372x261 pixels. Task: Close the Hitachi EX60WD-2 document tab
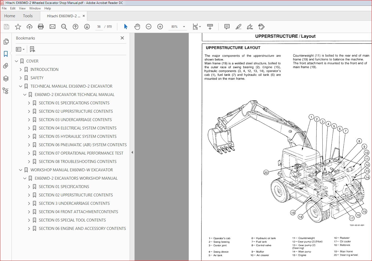point(84,16)
